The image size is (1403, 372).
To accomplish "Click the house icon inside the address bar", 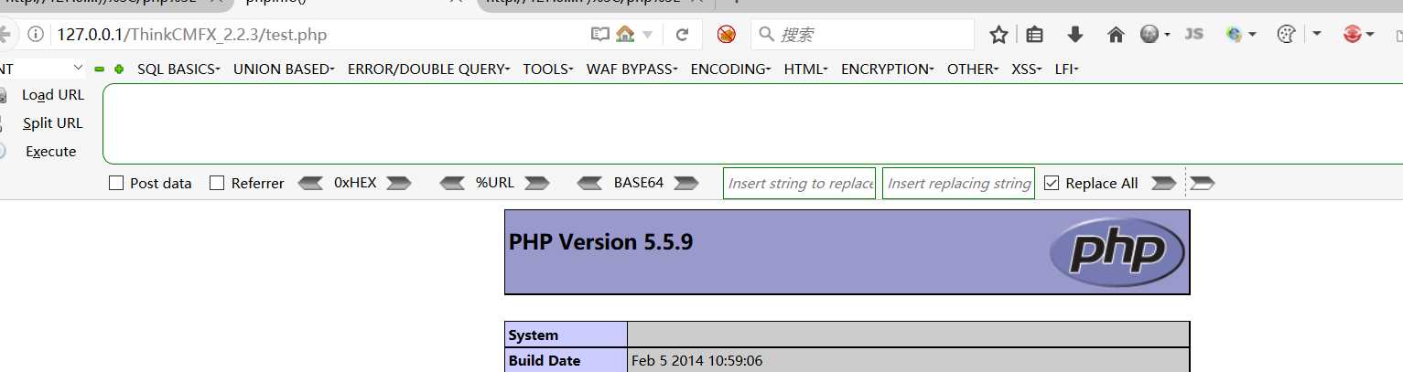I will click(626, 35).
